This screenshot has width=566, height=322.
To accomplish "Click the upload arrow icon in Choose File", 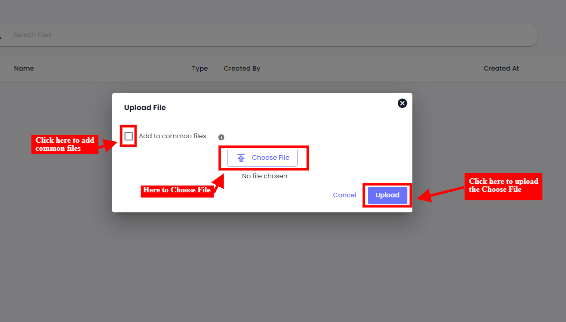I will 241,158.
